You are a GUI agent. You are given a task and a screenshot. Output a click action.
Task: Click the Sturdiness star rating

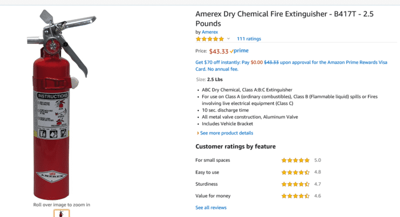point(295,184)
